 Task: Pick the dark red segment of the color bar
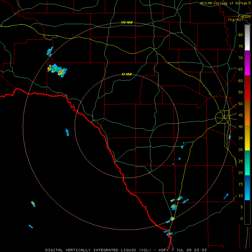pos(247,88)
